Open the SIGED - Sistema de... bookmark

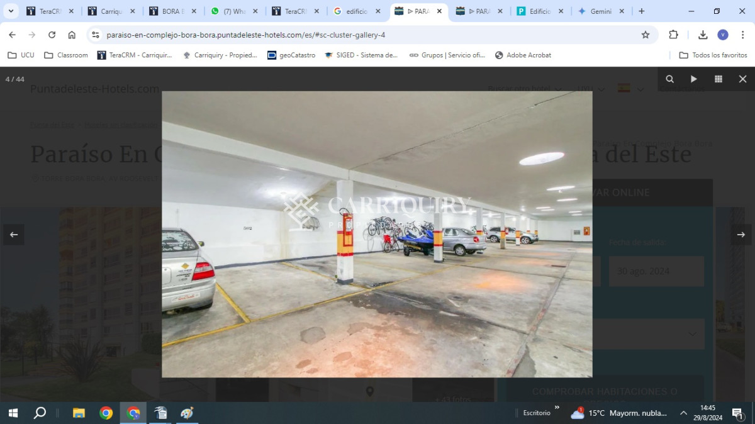(x=361, y=55)
